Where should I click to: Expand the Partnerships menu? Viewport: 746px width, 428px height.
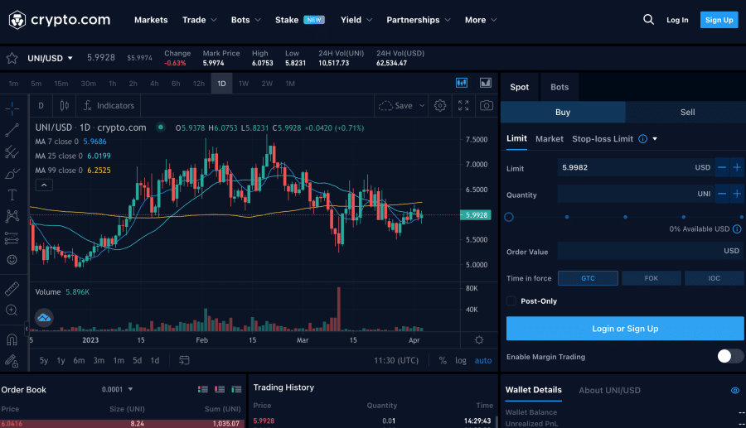419,20
